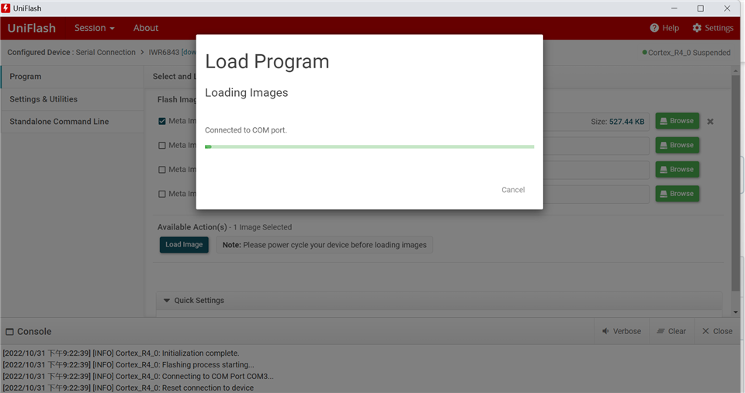Click the 'Connecting to COM Port COM3' line
745x393 pixels.
coord(138,377)
